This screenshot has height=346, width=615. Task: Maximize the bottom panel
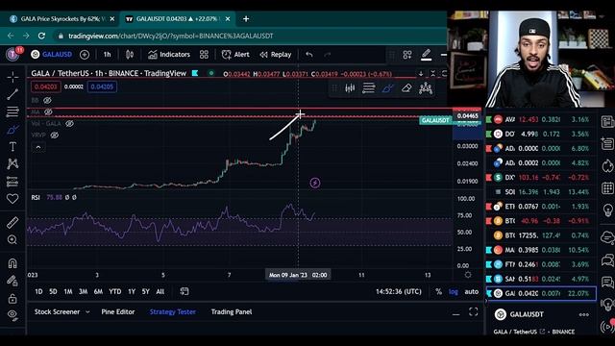tap(474, 311)
